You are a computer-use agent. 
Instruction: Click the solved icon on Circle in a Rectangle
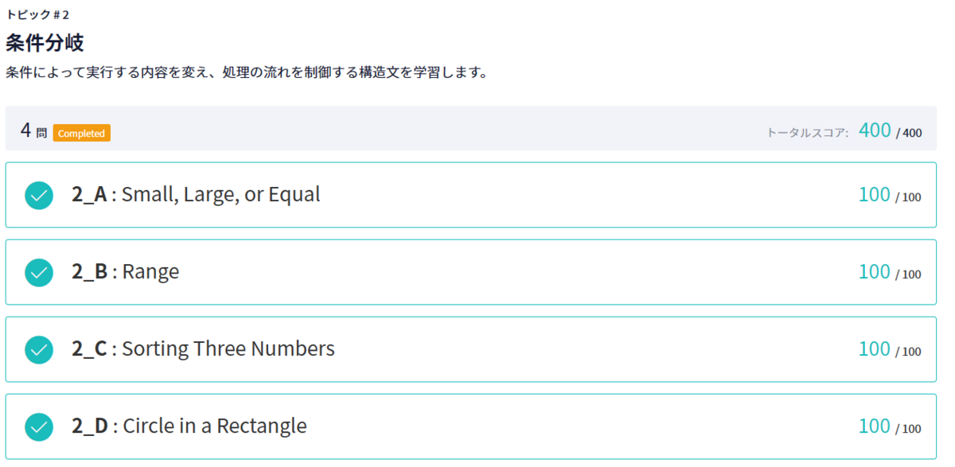tap(38, 426)
